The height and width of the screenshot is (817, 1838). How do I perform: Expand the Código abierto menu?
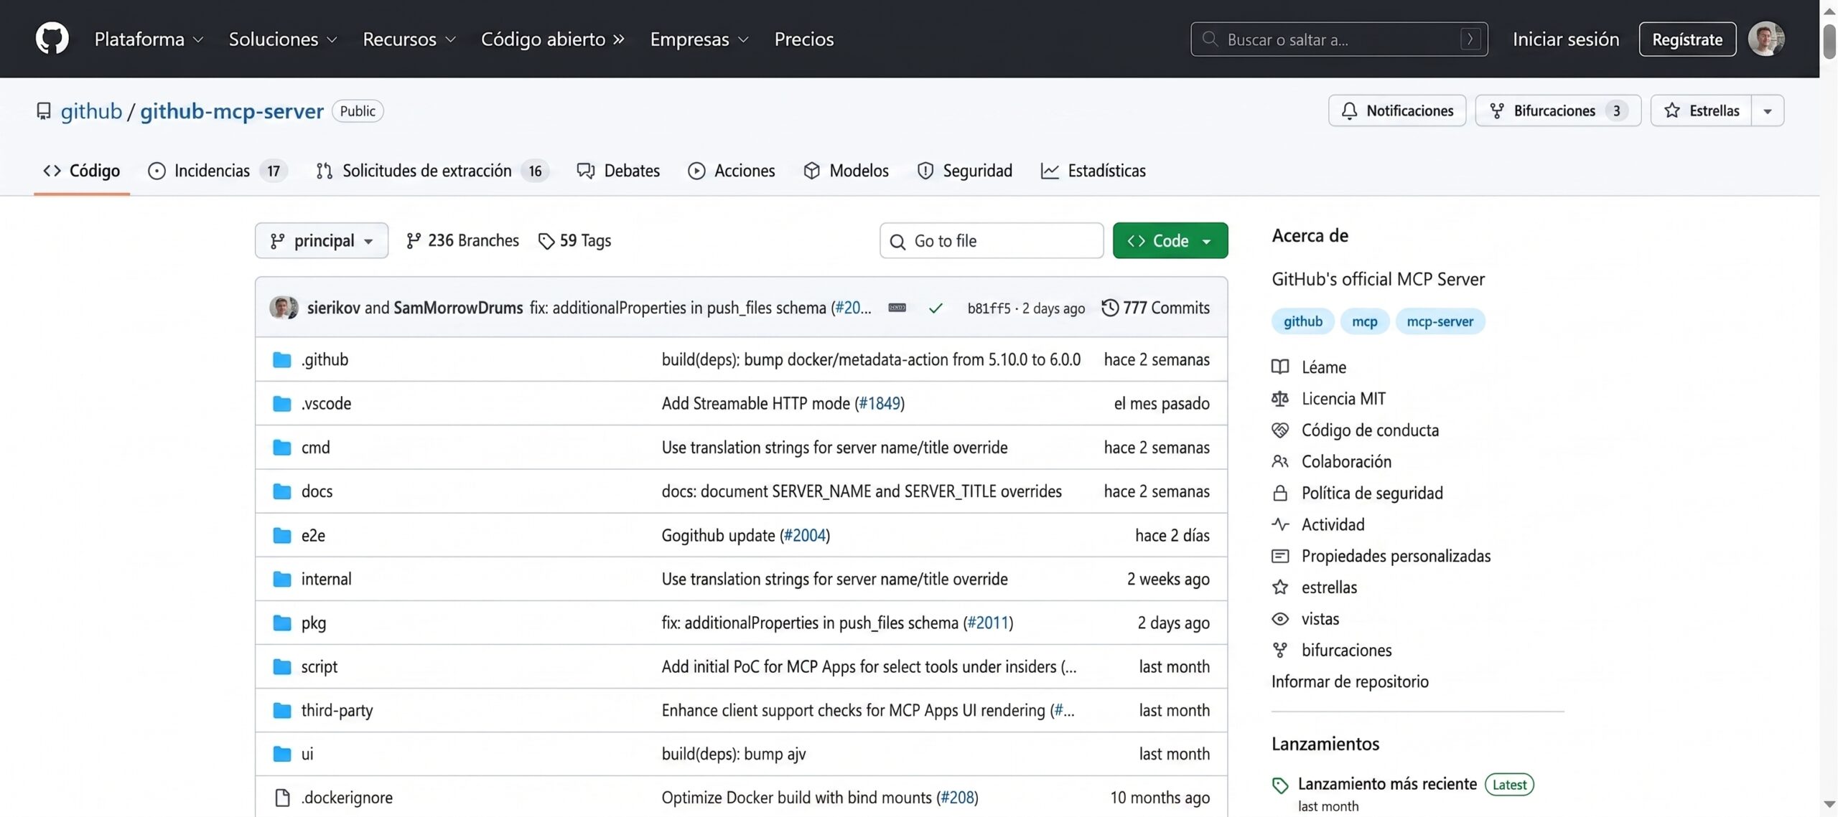pyautogui.click(x=553, y=39)
